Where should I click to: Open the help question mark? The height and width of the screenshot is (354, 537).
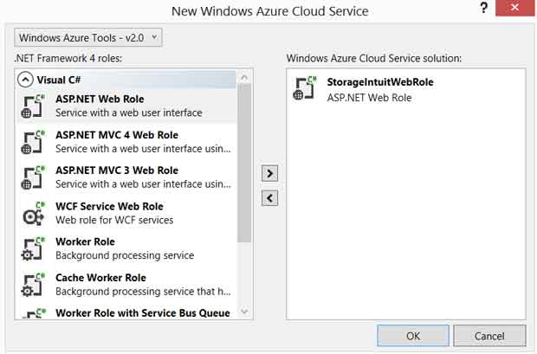click(x=483, y=8)
